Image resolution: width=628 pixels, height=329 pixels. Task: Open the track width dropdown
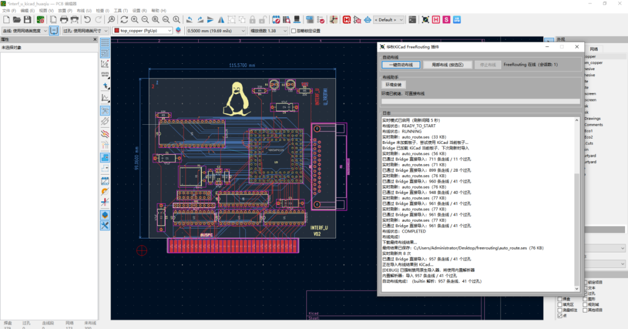24,31
